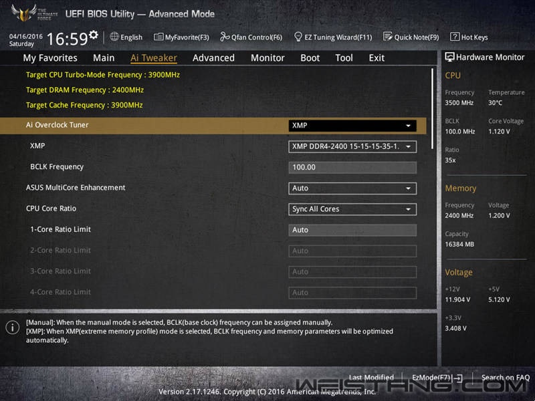This screenshot has height=401, width=535.
Task: Click Last Modified in the footer
Action: (x=371, y=377)
